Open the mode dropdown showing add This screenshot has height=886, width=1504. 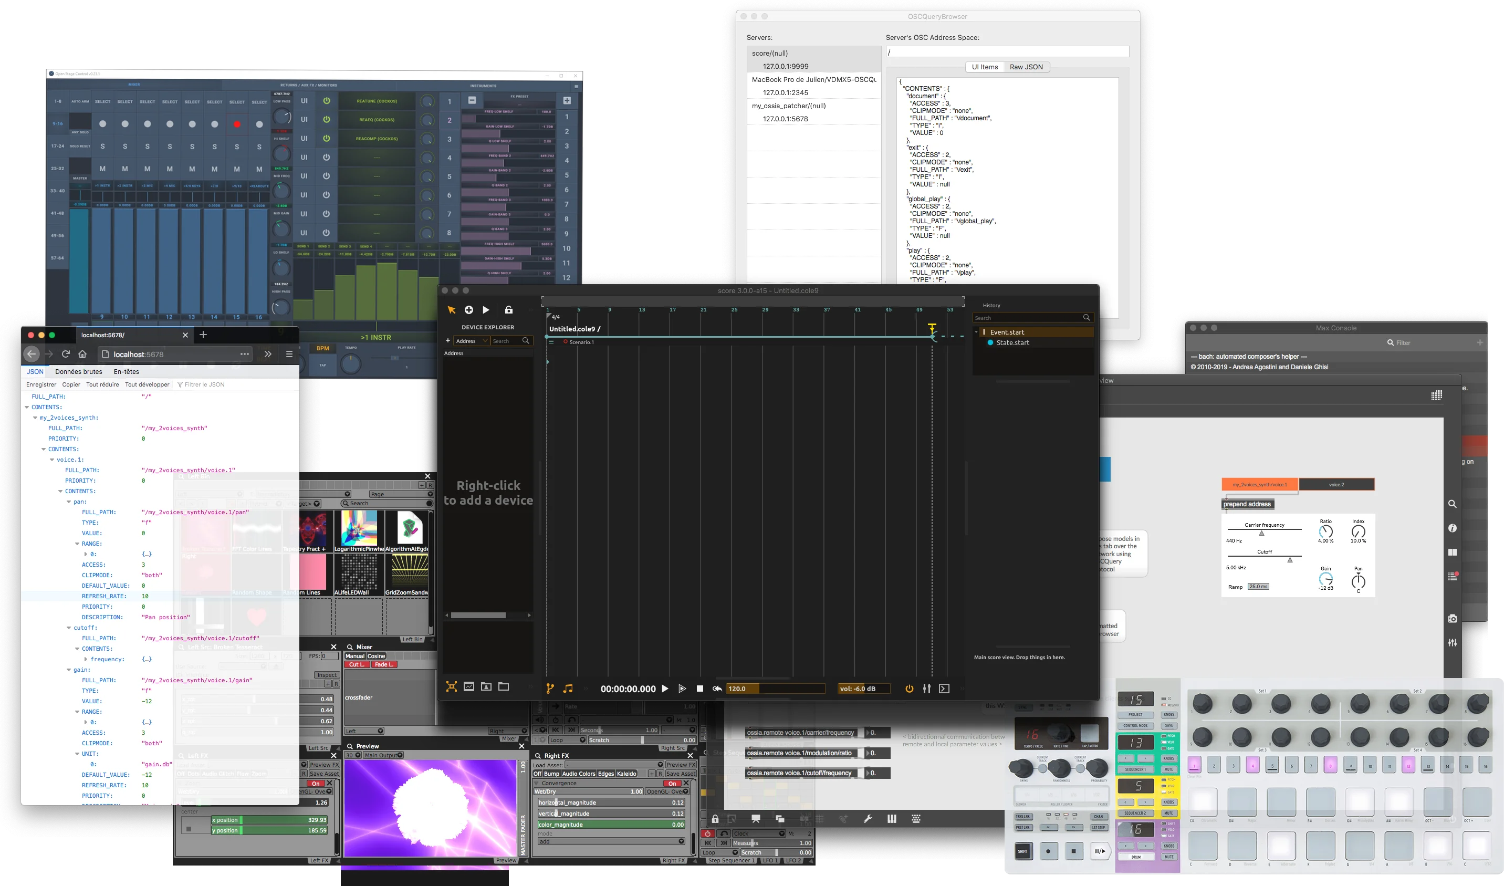pos(611,841)
